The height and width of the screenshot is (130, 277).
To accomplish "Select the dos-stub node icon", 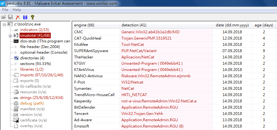I will [x=16, y=41].
